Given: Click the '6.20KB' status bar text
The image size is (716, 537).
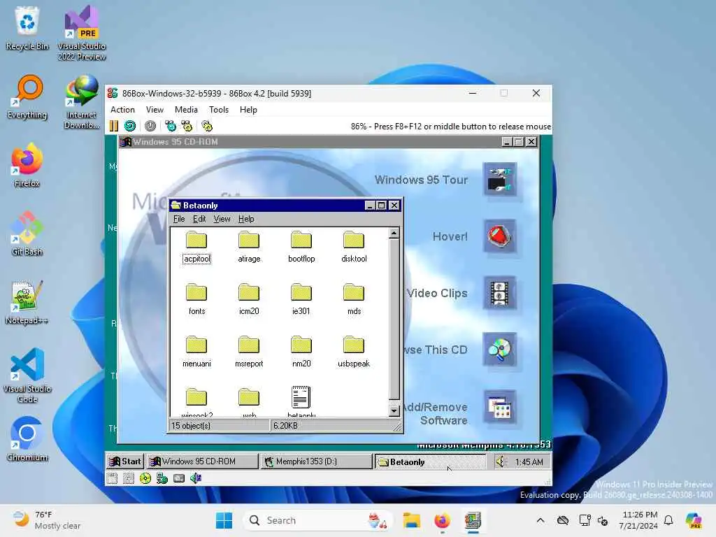Looking at the screenshot, I should click(285, 426).
